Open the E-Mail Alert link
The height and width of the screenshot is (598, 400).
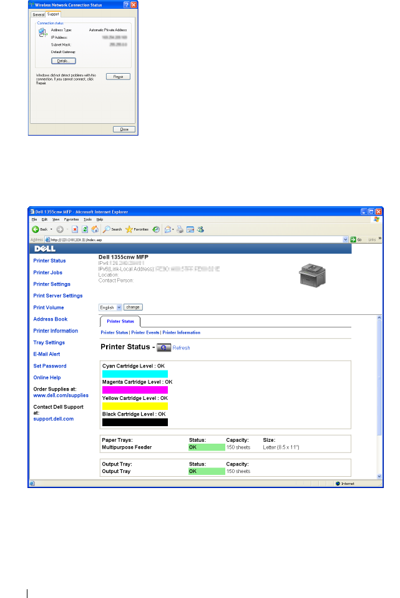[46, 354]
